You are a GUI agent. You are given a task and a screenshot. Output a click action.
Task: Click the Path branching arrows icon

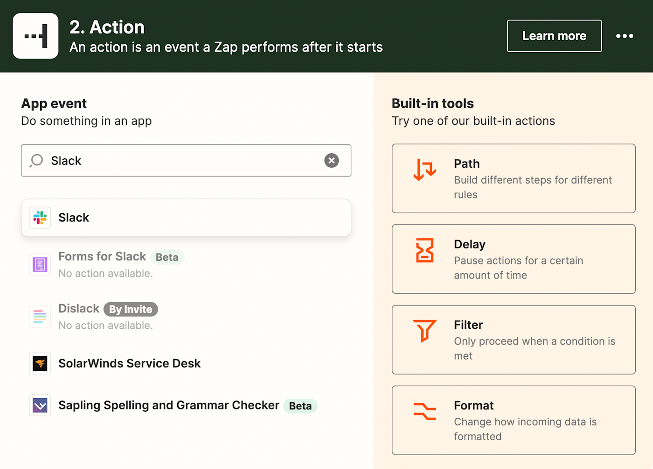tap(424, 170)
